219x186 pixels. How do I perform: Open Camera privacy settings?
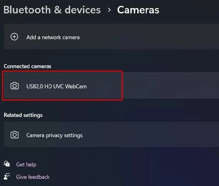click(x=54, y=135)
